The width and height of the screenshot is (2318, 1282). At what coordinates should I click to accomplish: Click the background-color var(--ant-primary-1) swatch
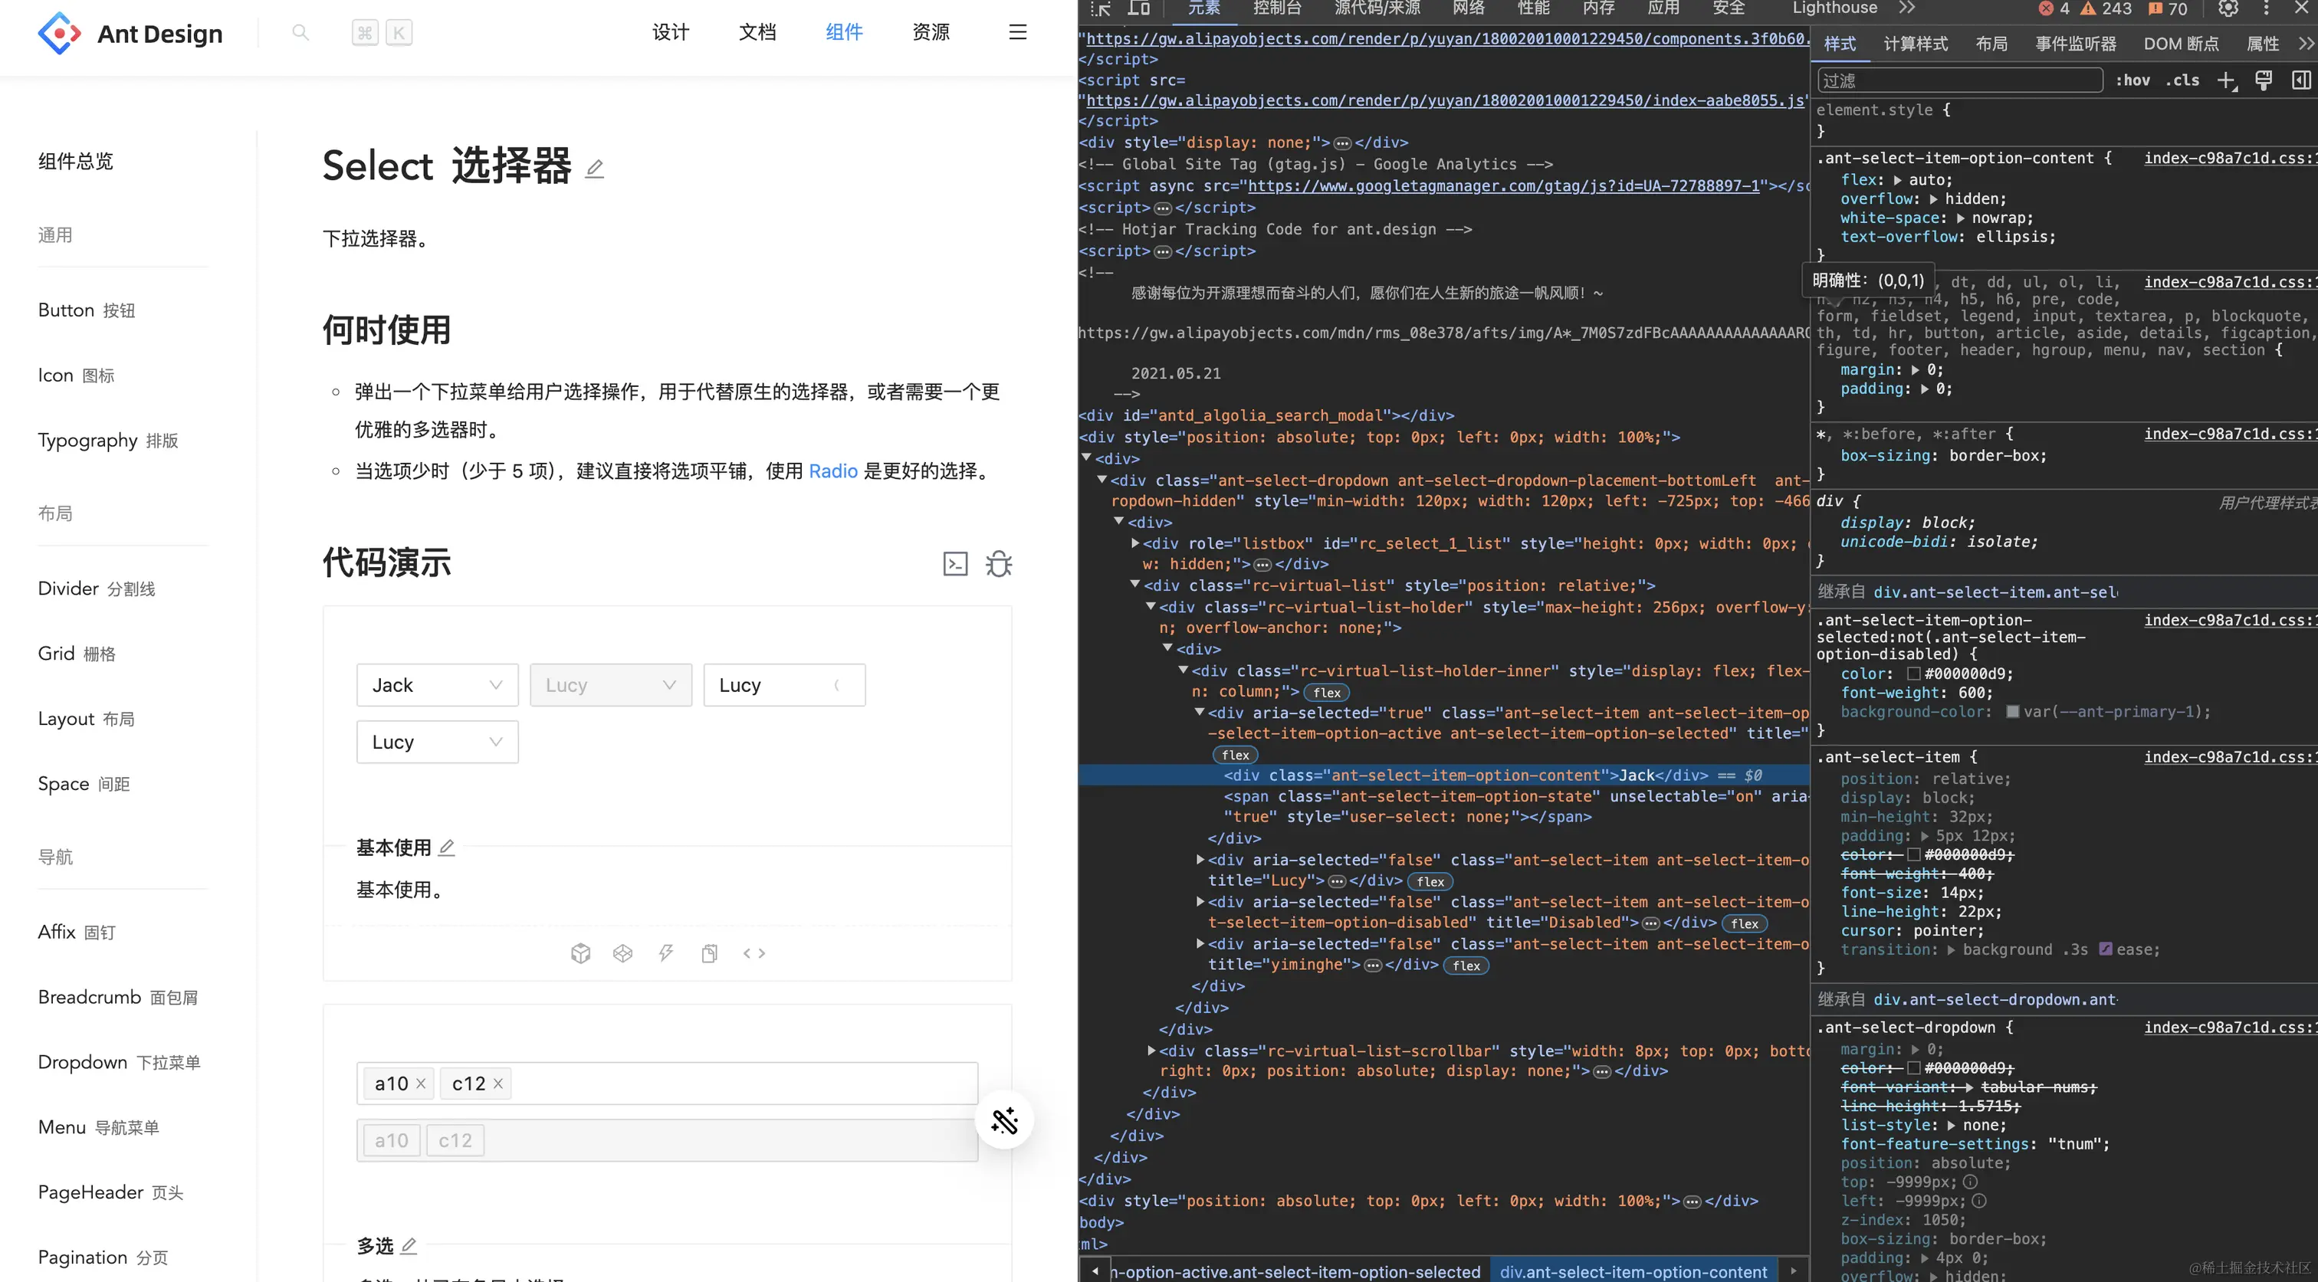(x=2012, y=712)
